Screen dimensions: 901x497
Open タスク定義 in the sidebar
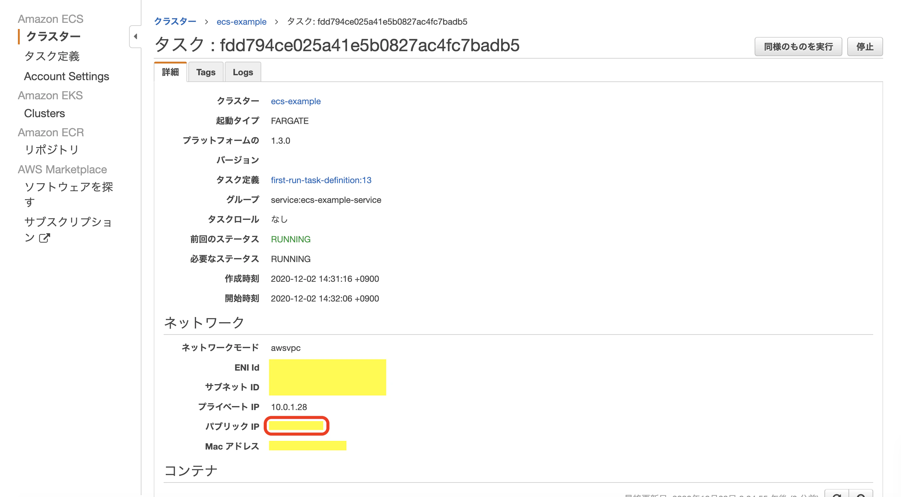[52, 56]
